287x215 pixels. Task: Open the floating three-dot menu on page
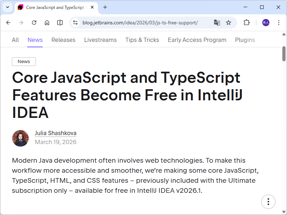[x=268, y=202]
